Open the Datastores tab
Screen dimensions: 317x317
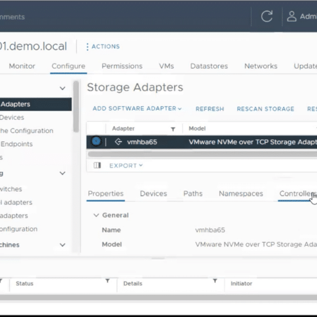[209, 66]
